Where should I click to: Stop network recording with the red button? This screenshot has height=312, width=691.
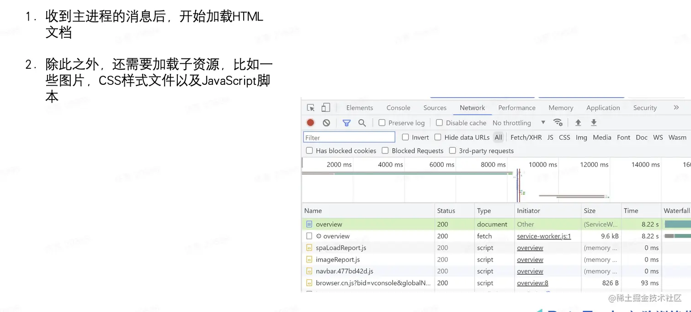pyautogui.click(x=310, y=123)
